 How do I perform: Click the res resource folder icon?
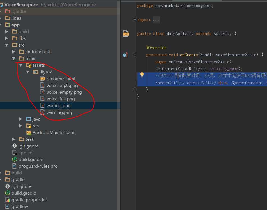click(x=29, y=126)
